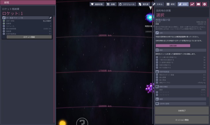Open the database book icon
Screen dimensions: 210x125
point(198,4)
